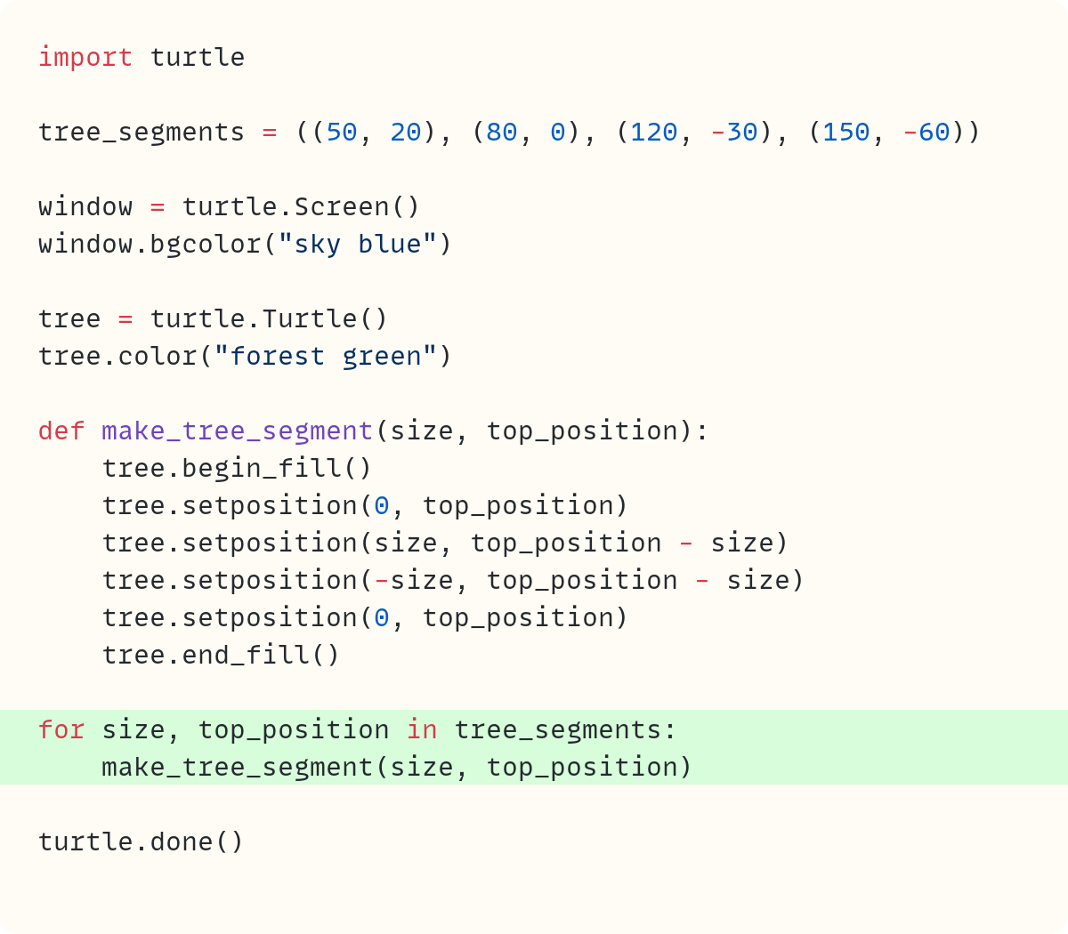Click the "import" keyword on the first line
Screen dimensions: 1068x934
point(85,57)
